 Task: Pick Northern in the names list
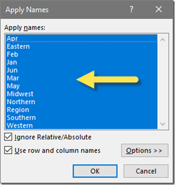click(81, 102)
